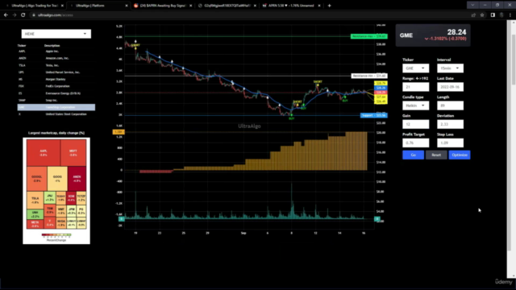Image resolution: width=516 pixels, height=290 pixels.
Task: Click the Deviation input field
Action: tap(450, 124)
